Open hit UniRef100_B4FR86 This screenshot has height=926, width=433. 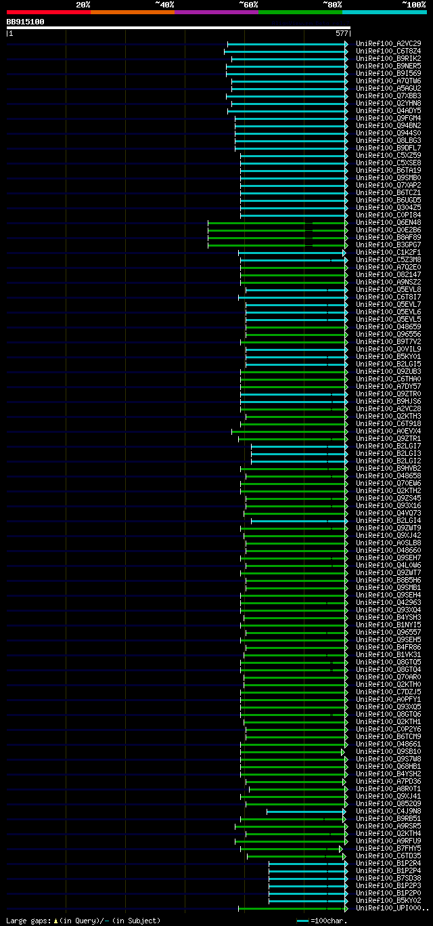tap(388, 647)
